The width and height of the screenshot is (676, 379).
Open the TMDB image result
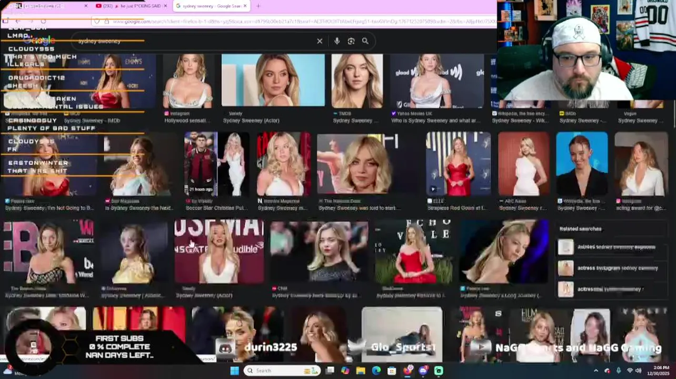point(357,81)
